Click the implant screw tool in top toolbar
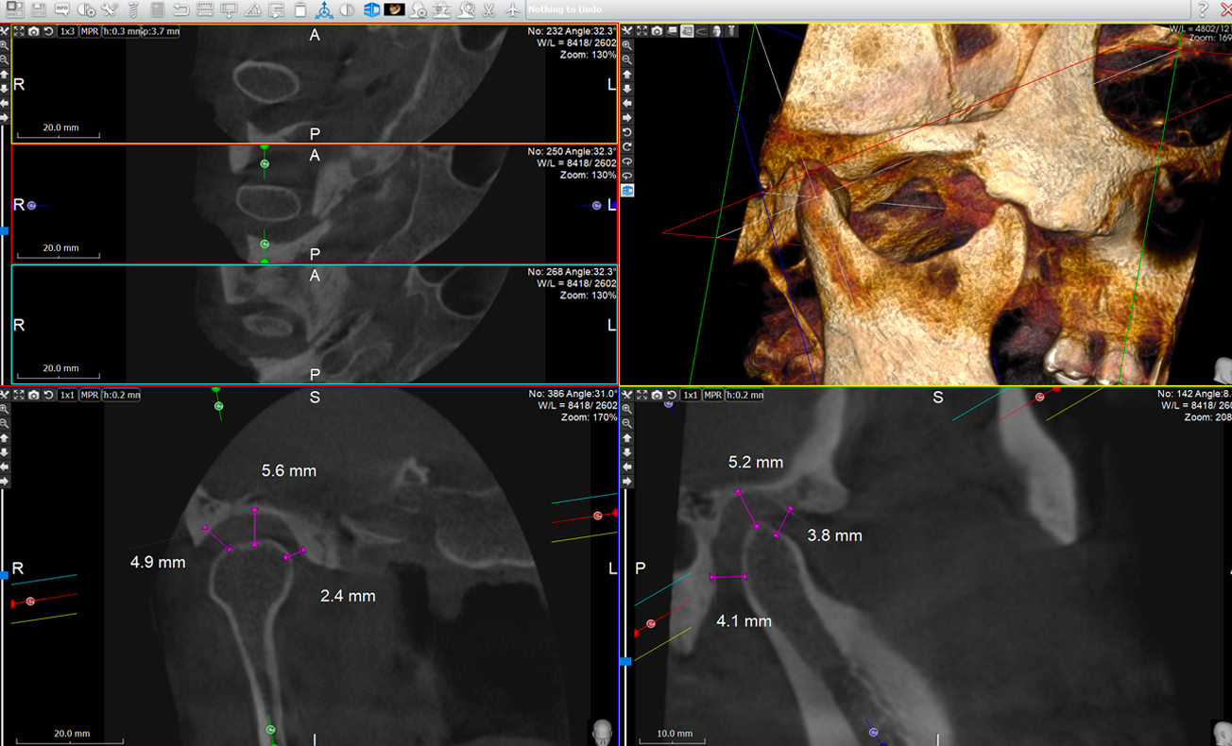 click(132, 9)
